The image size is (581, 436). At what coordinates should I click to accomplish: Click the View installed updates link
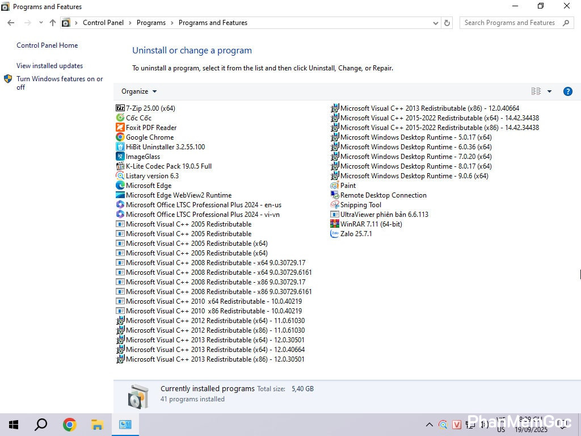point(49,66)
